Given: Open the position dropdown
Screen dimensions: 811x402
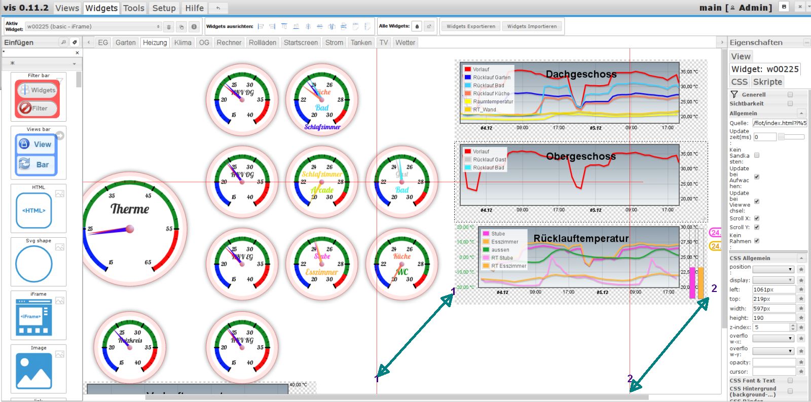Looking at the screenshot, I should 773,269.
